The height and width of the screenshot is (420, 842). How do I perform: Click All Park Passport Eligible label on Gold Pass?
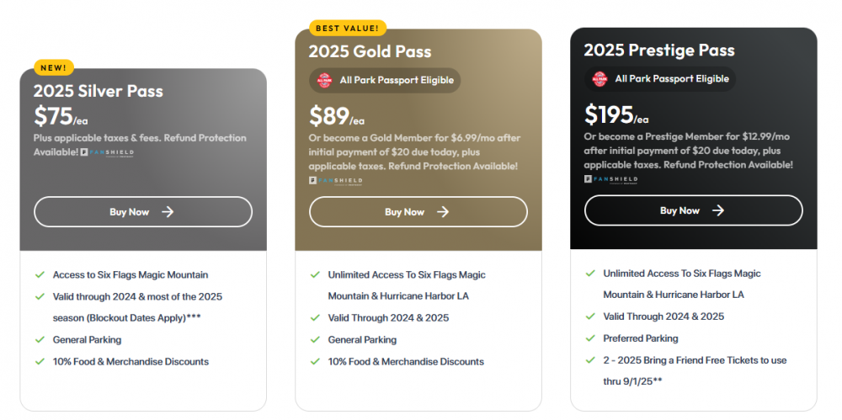point(397,81)
